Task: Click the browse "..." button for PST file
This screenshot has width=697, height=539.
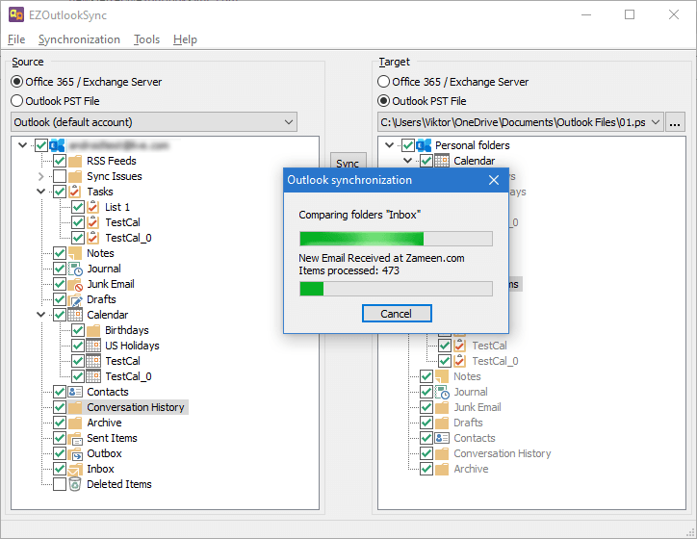Action: tap(675, 122)
